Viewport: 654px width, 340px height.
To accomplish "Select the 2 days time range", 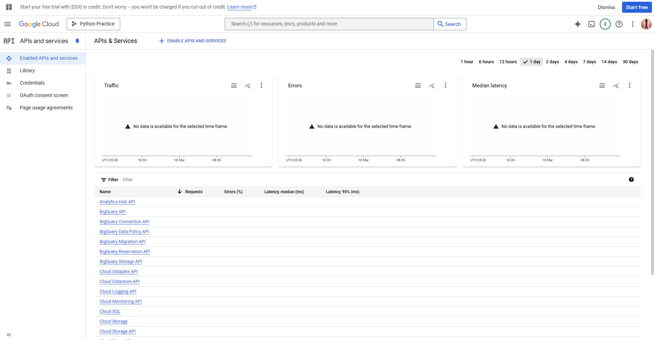I will pyautogui.click(x=552, y=62).
